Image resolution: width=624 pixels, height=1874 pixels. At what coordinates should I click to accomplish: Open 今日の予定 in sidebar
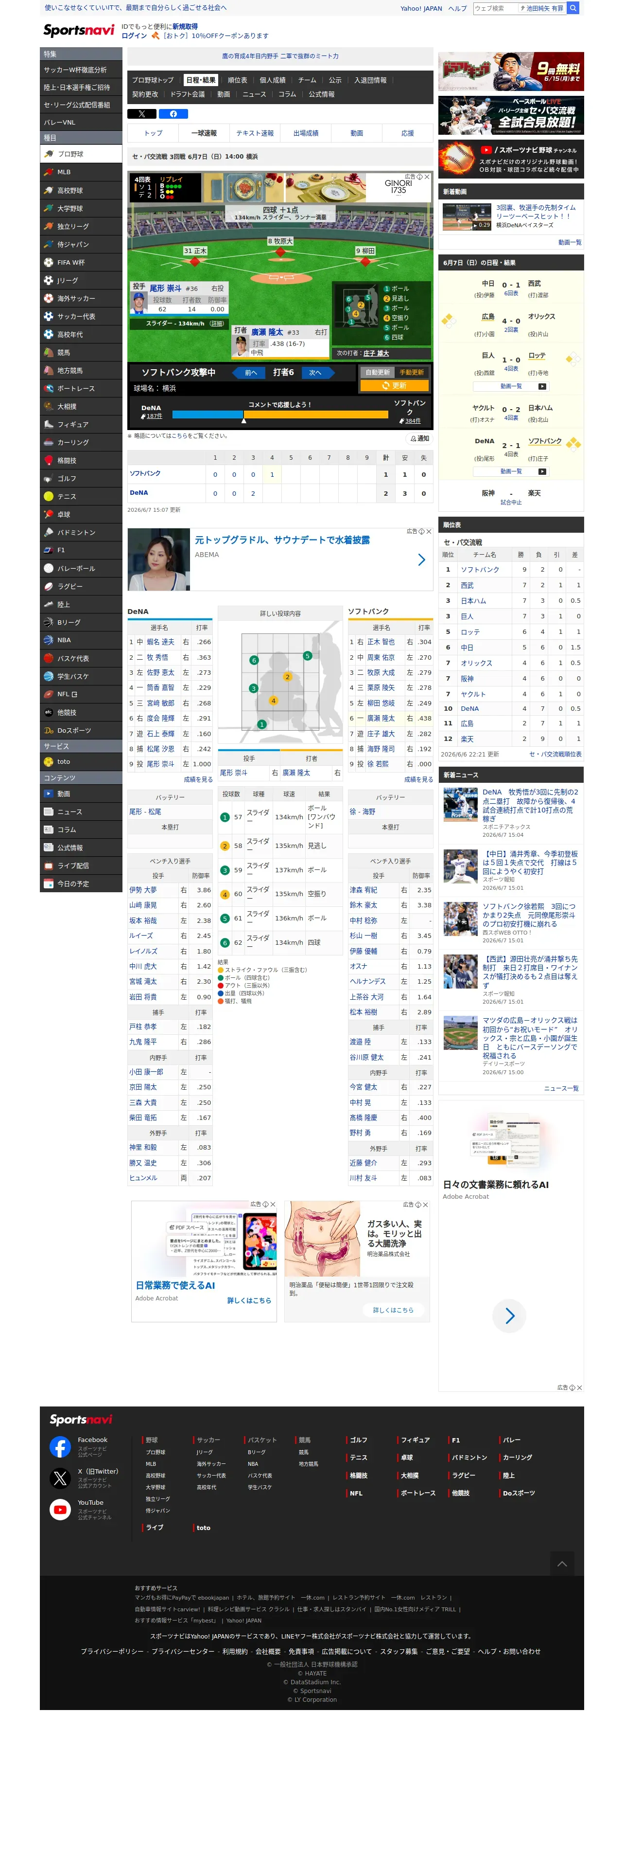81,884
